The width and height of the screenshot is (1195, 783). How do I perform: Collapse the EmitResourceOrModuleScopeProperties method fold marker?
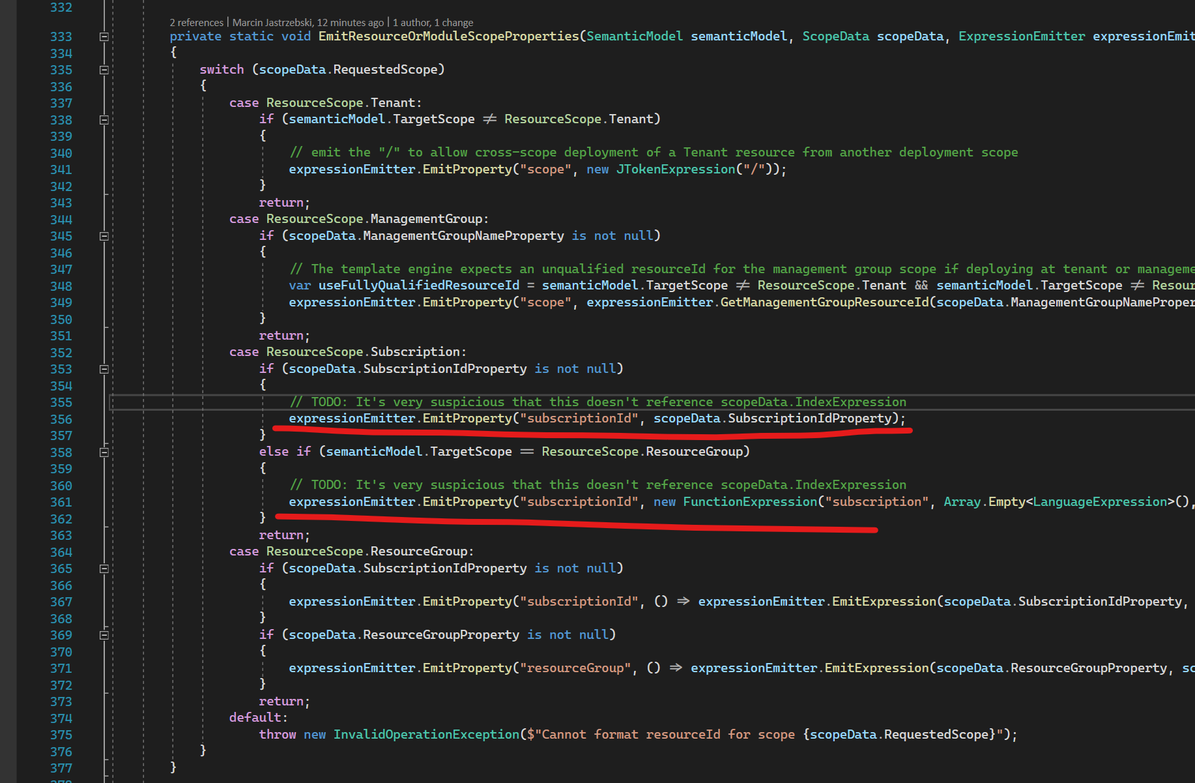pos(104,37)
